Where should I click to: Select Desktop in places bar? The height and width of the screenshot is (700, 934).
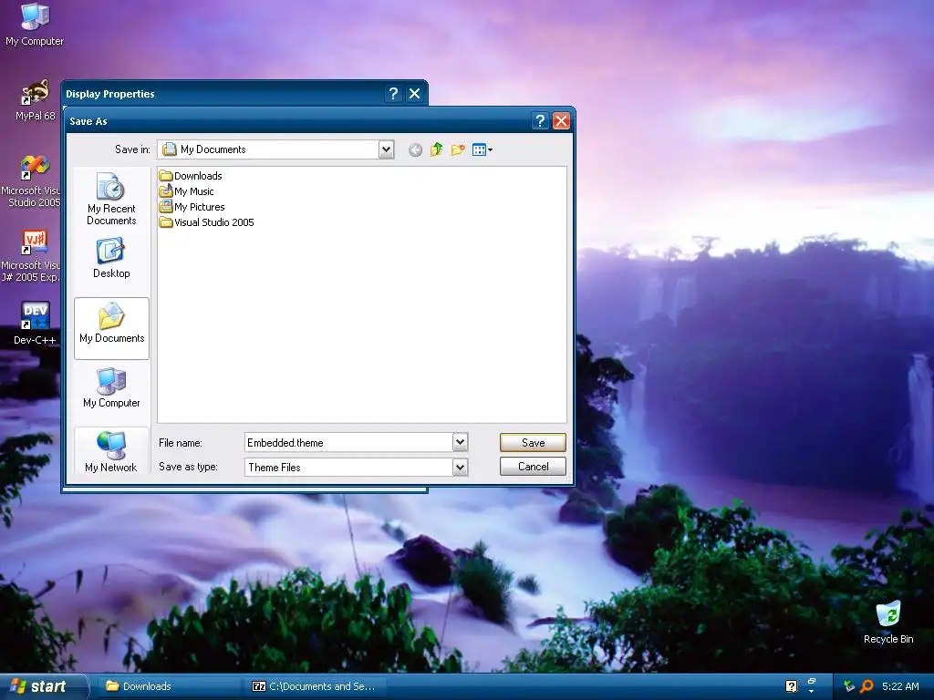click(x=111, y=258)
